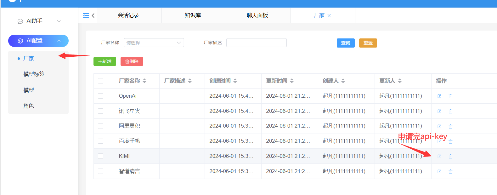Image resolution: width=497 pixels, height=195 pixels.
Task: Check the KIMI row checkbox
Action: click(x=101, y=156)
